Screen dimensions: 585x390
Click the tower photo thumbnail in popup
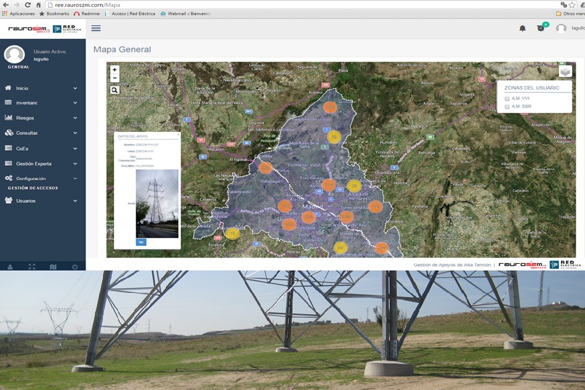(157, 203)
